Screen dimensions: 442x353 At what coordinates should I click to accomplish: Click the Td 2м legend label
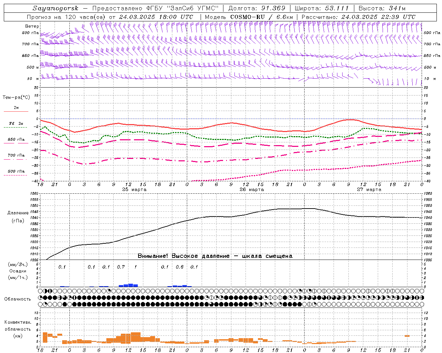click(x=16, y=123)
